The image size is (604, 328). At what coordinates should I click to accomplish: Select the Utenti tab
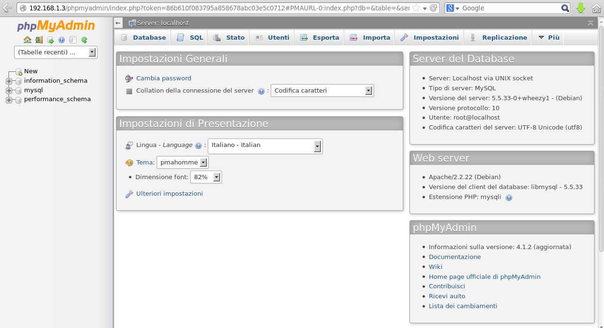(272, 37)
